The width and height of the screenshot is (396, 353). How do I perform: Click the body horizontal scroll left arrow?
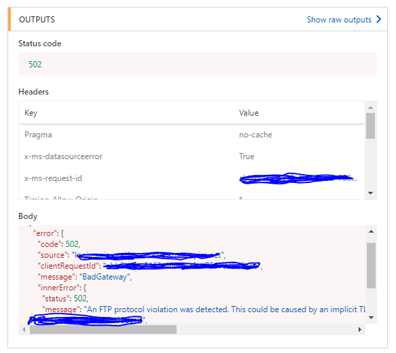(x=24, y=329)
